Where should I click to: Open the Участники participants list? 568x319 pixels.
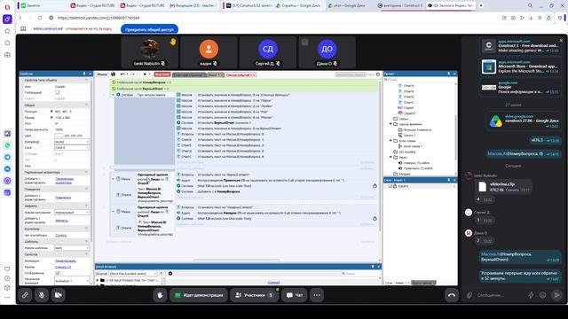click(255, 295)
